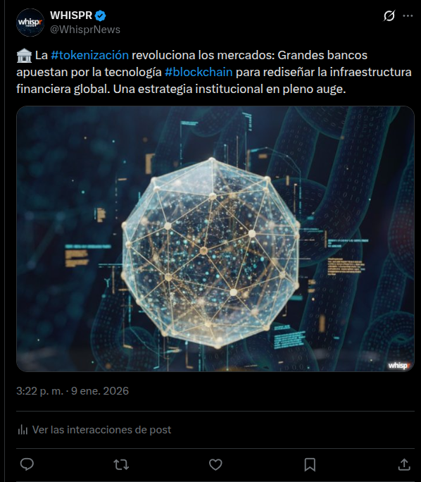Click the bar chart analytics icon
Image resolution: width=421 pixels, height=482 pixels.
point(23,429)
